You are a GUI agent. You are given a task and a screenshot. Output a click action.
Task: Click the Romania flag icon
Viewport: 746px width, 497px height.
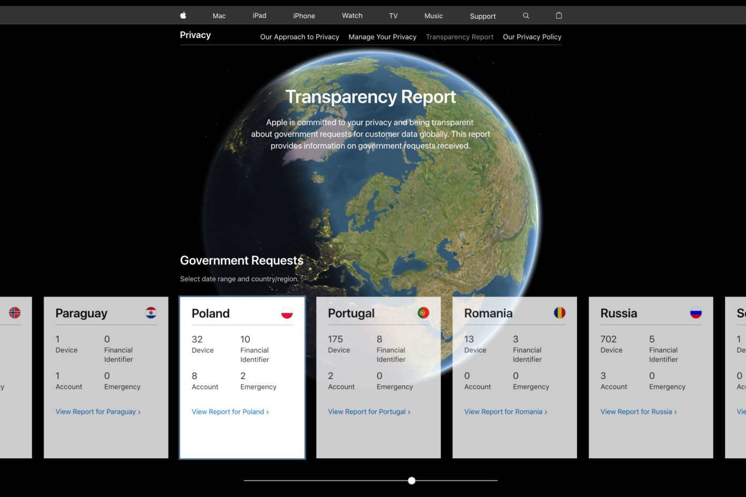pyautogui.click(x=560, y=312)
